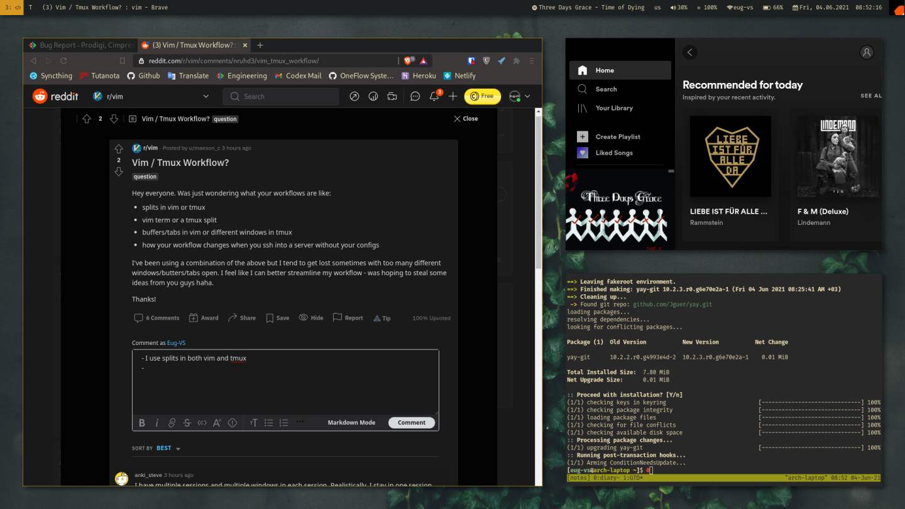This screenshot has height=509, width=905.
Task: Open Reddit chat messages
Action: 415,96
